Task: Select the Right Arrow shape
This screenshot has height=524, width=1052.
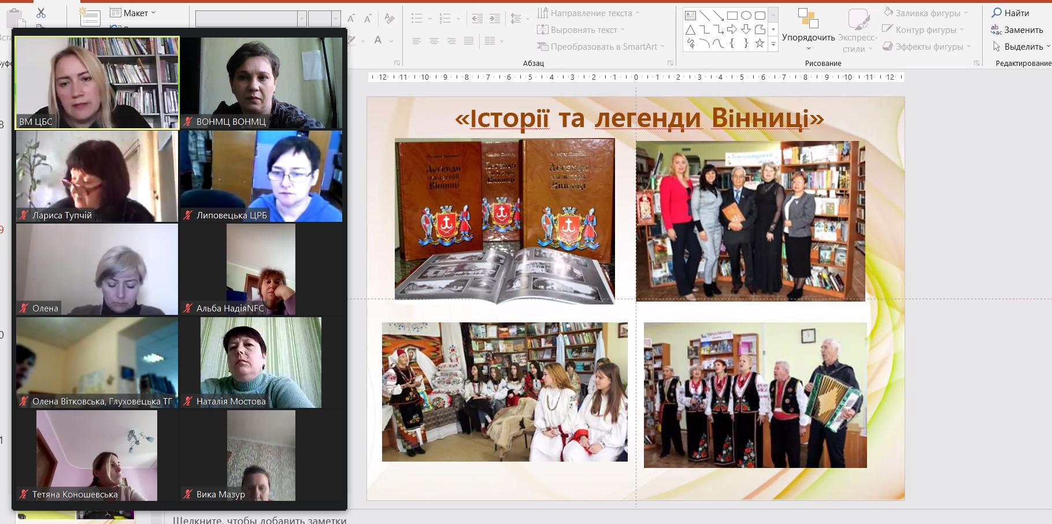Action: [x=732, y=29]
